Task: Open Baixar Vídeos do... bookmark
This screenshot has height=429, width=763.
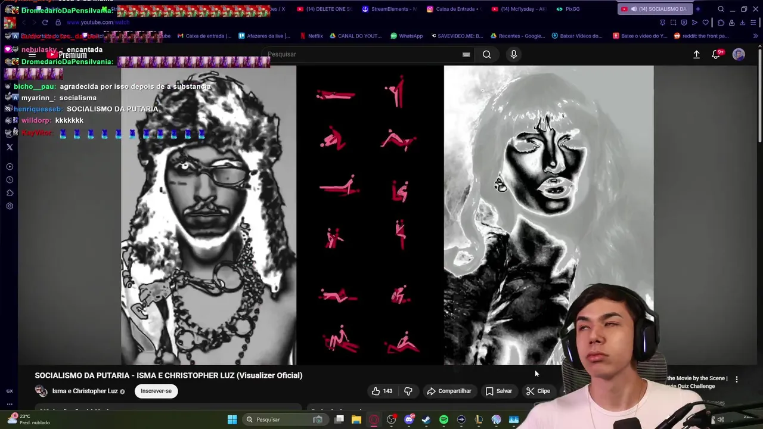Action: click(x=577, y=36)
